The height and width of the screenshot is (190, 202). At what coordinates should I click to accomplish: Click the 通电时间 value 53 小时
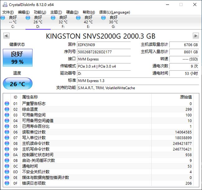(184, 73)
